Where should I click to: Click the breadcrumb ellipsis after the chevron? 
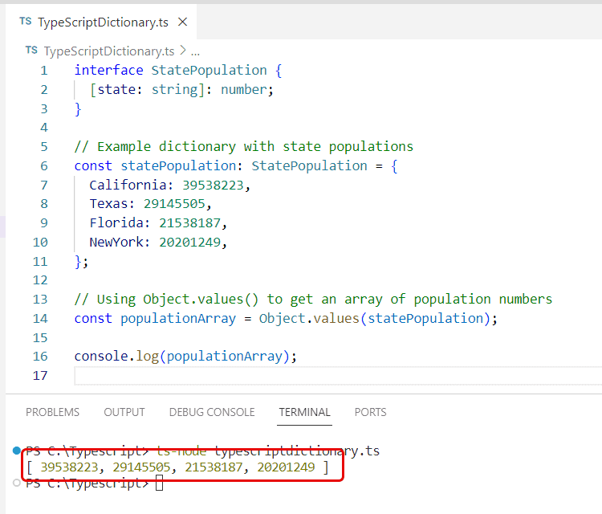[x=195, y=51]
